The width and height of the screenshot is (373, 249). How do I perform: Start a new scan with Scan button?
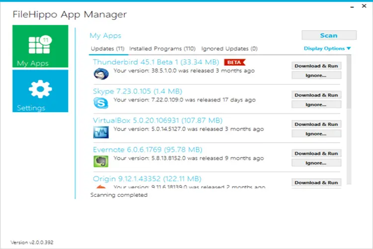tap(329, 35)
